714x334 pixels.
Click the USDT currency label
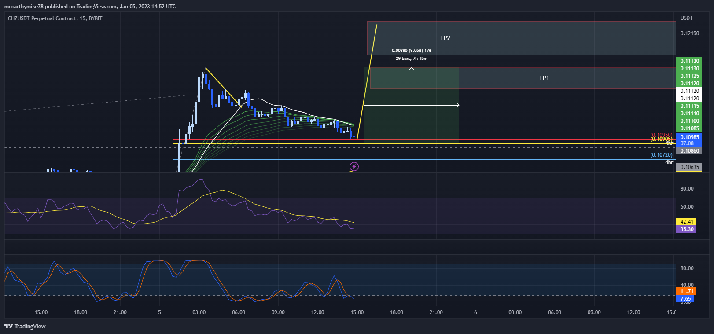pos(686,18)
